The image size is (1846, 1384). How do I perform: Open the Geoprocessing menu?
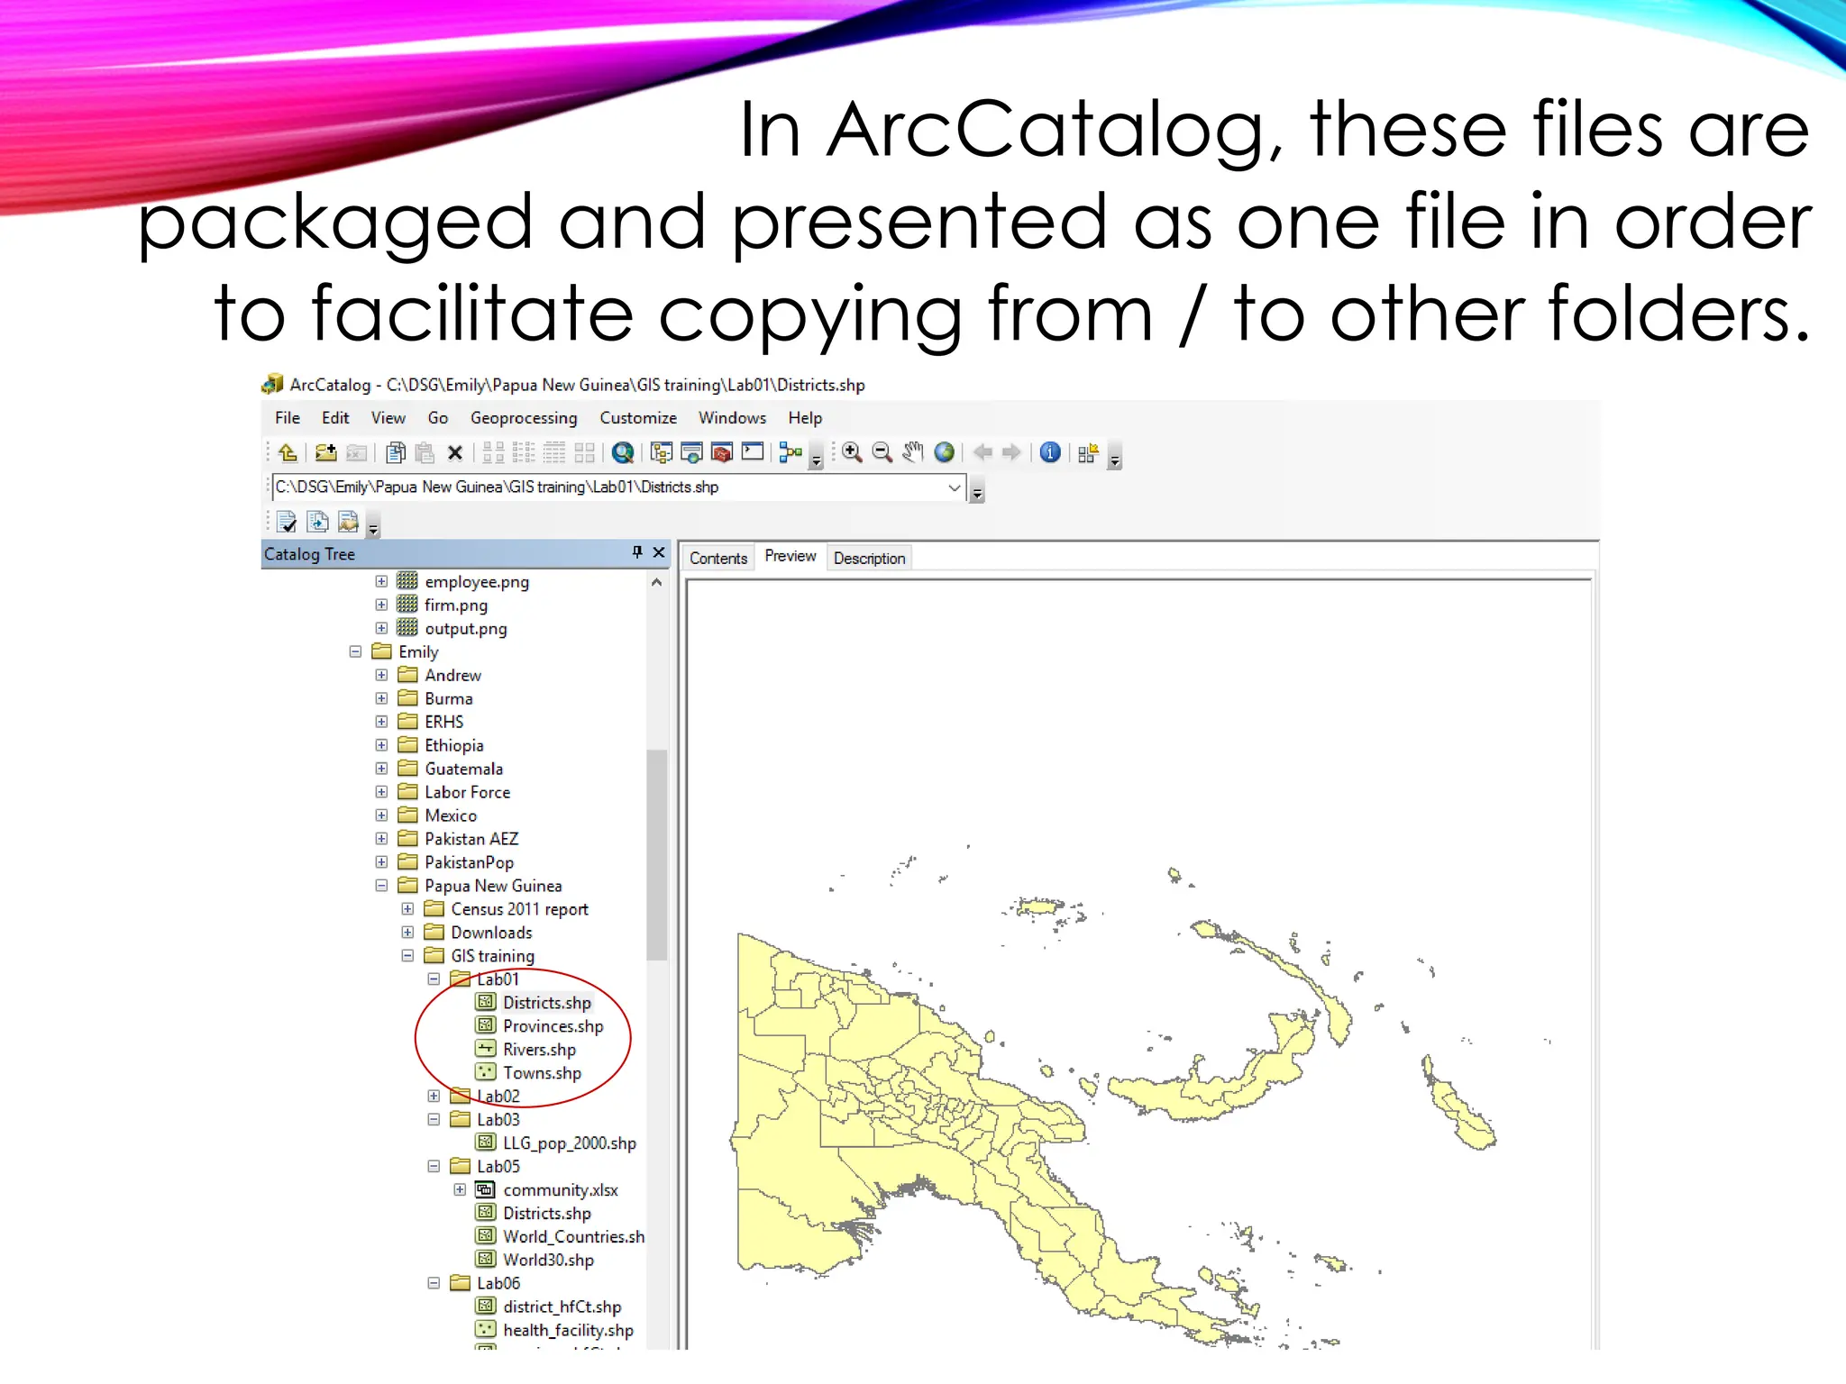tap(524, 418)
